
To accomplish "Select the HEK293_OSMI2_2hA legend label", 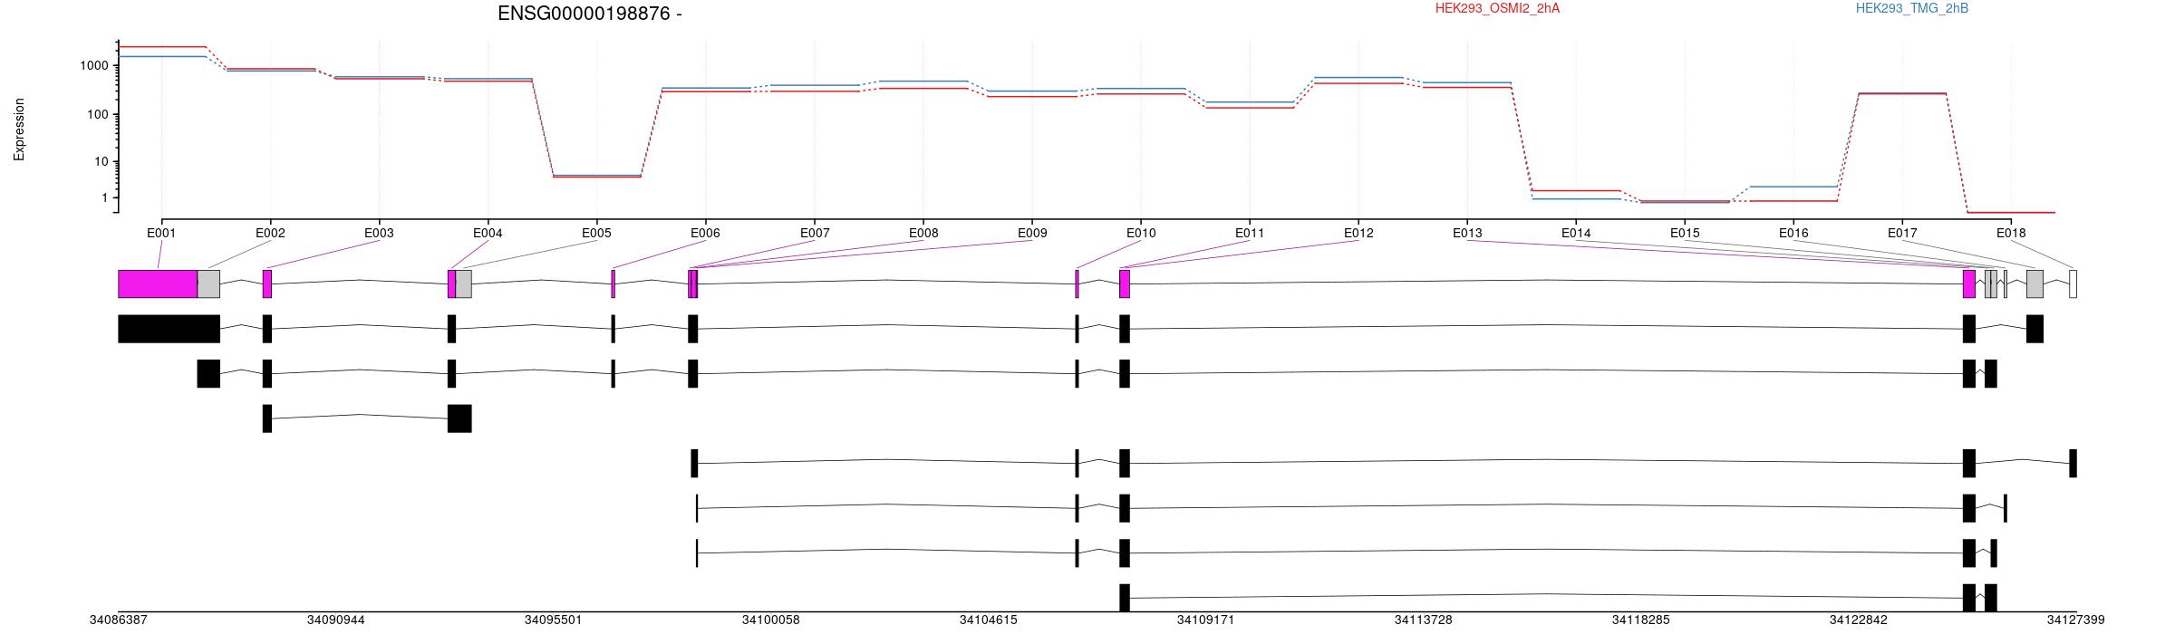I will coord(1497,8).
